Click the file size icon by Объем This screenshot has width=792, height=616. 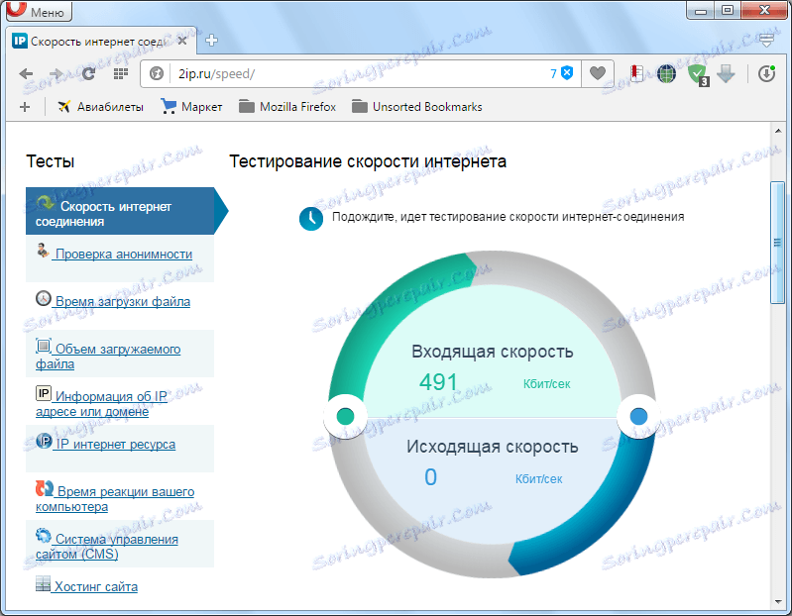(44, 346)
